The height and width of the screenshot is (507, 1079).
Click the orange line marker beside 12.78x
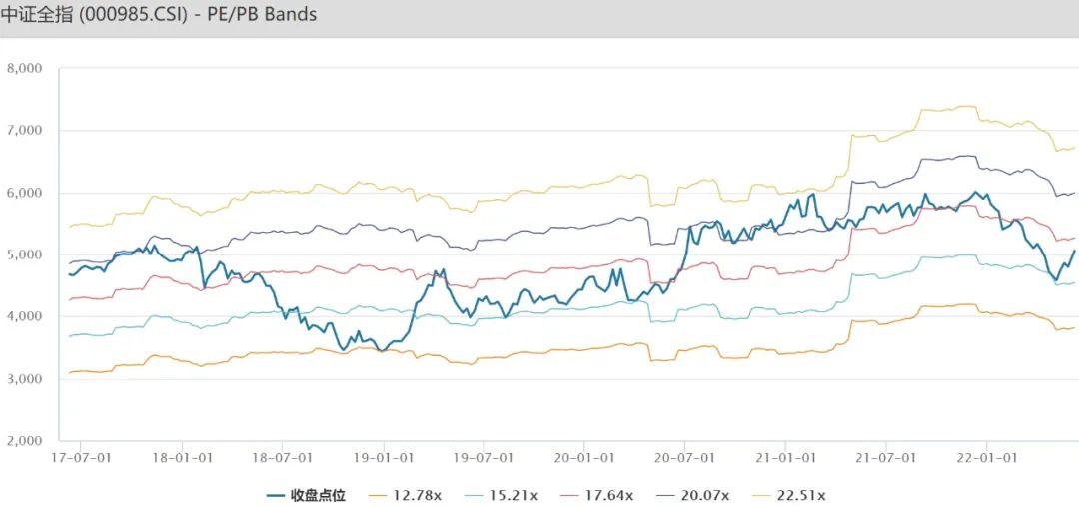tap(379, 495)
